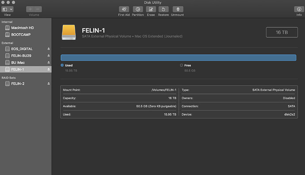Remove volume using the minus button
The image size is (305, 175).
point(38,9)
